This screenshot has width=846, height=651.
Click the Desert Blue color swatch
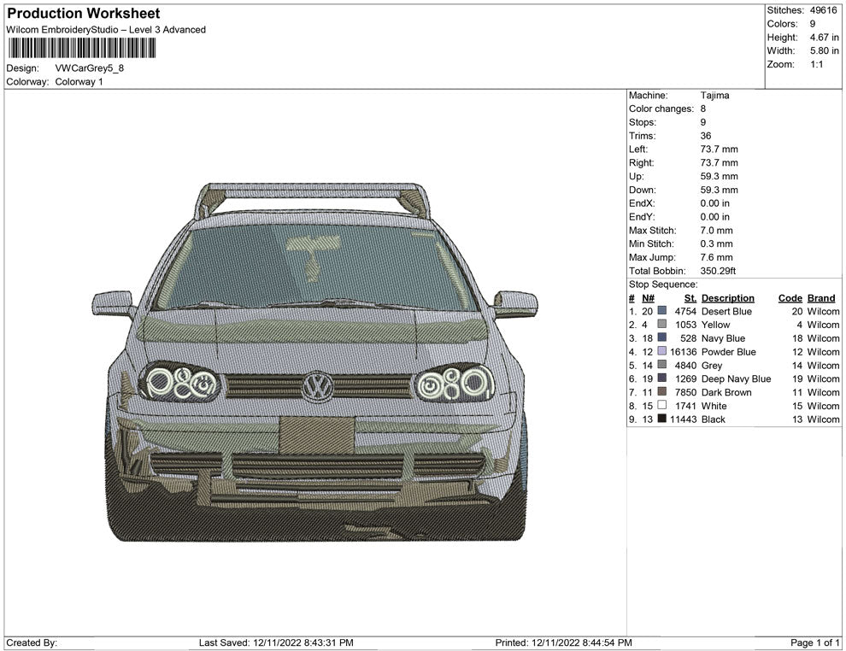pos(662,311)
